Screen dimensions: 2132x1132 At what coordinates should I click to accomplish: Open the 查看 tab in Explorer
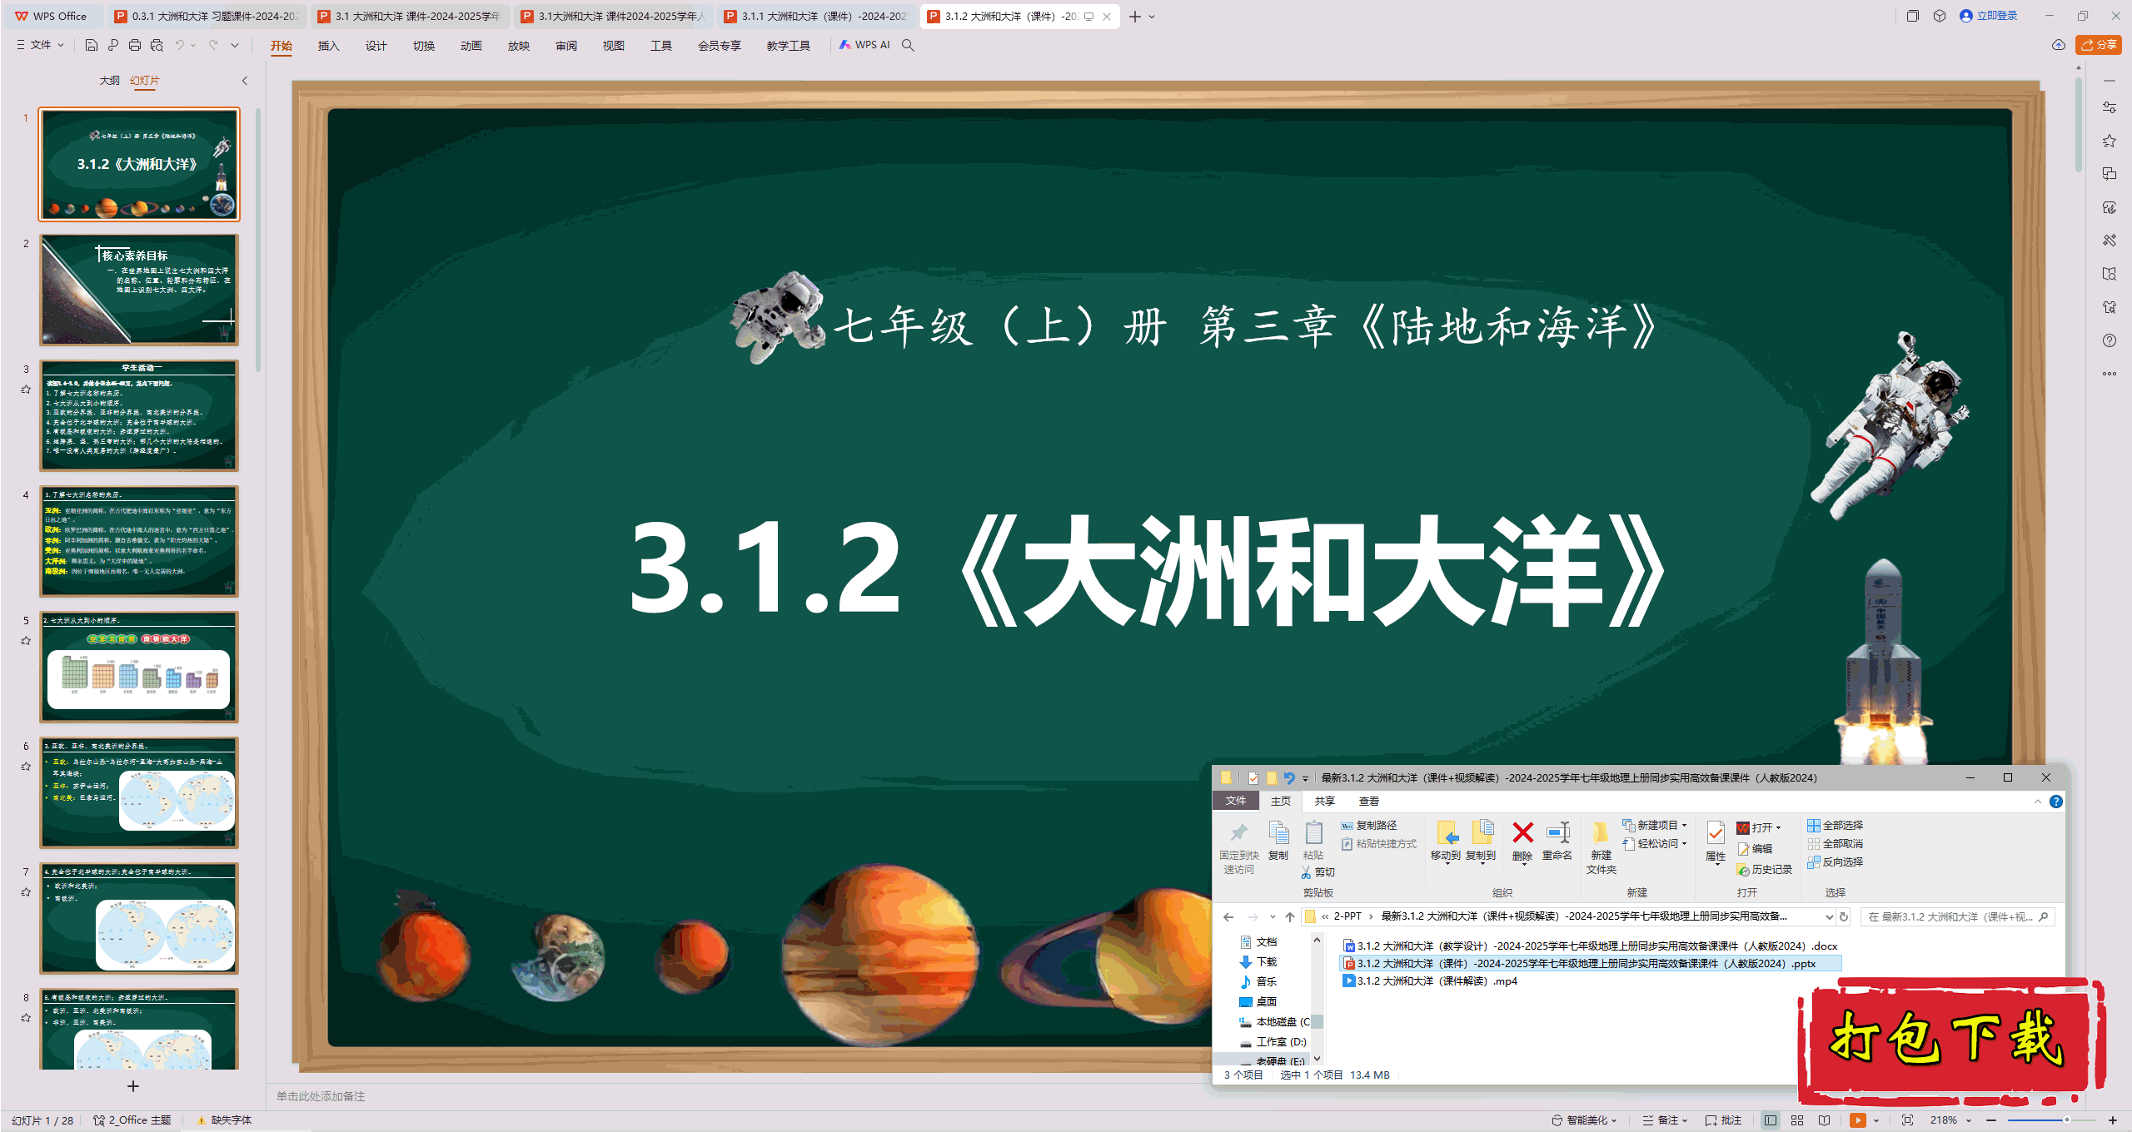[1369, 801]
